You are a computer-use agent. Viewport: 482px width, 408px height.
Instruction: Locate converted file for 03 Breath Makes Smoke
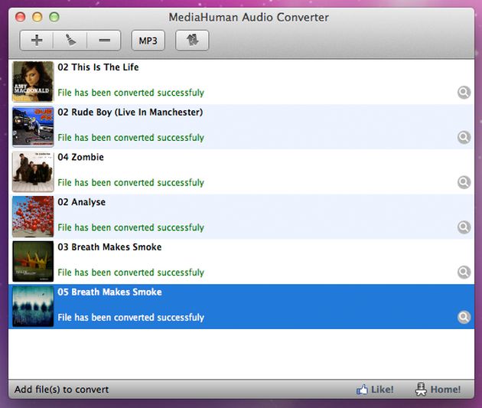[464, 272]
